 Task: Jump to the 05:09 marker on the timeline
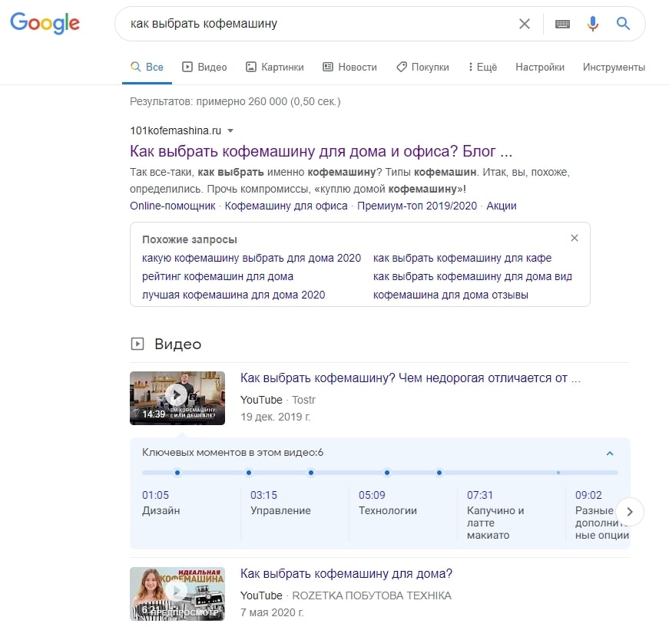311,473
